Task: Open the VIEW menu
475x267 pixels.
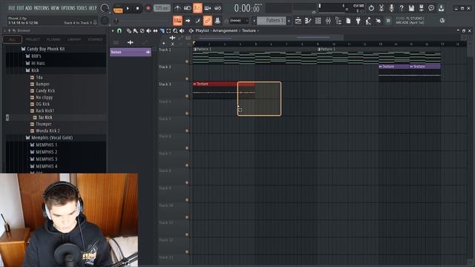Action: pyautogui.click(x=55, y=8)
